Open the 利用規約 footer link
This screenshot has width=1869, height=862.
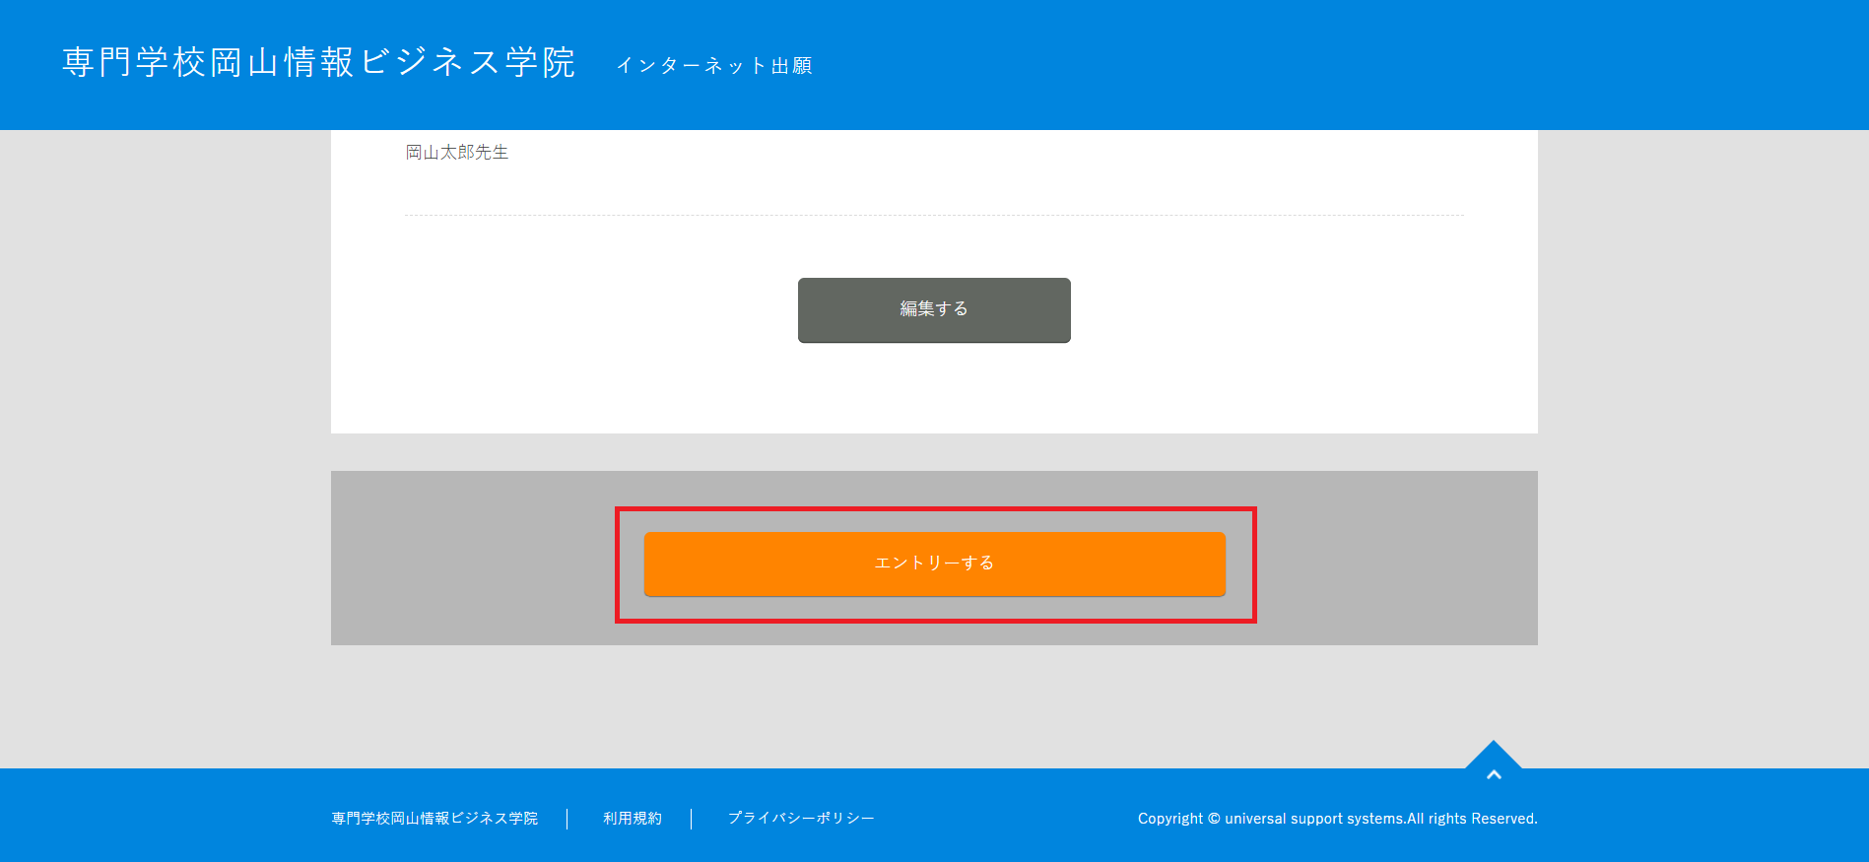click(632, 819)
